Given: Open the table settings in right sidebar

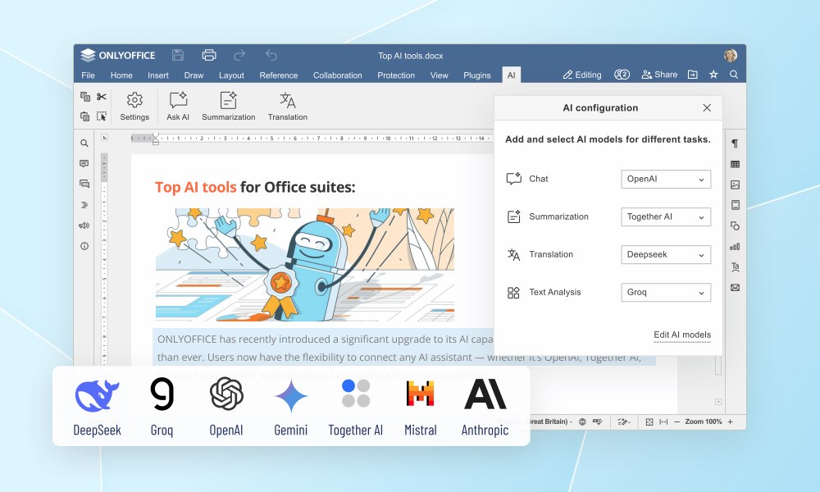Looking at the screenshot, I should point(735,164).
